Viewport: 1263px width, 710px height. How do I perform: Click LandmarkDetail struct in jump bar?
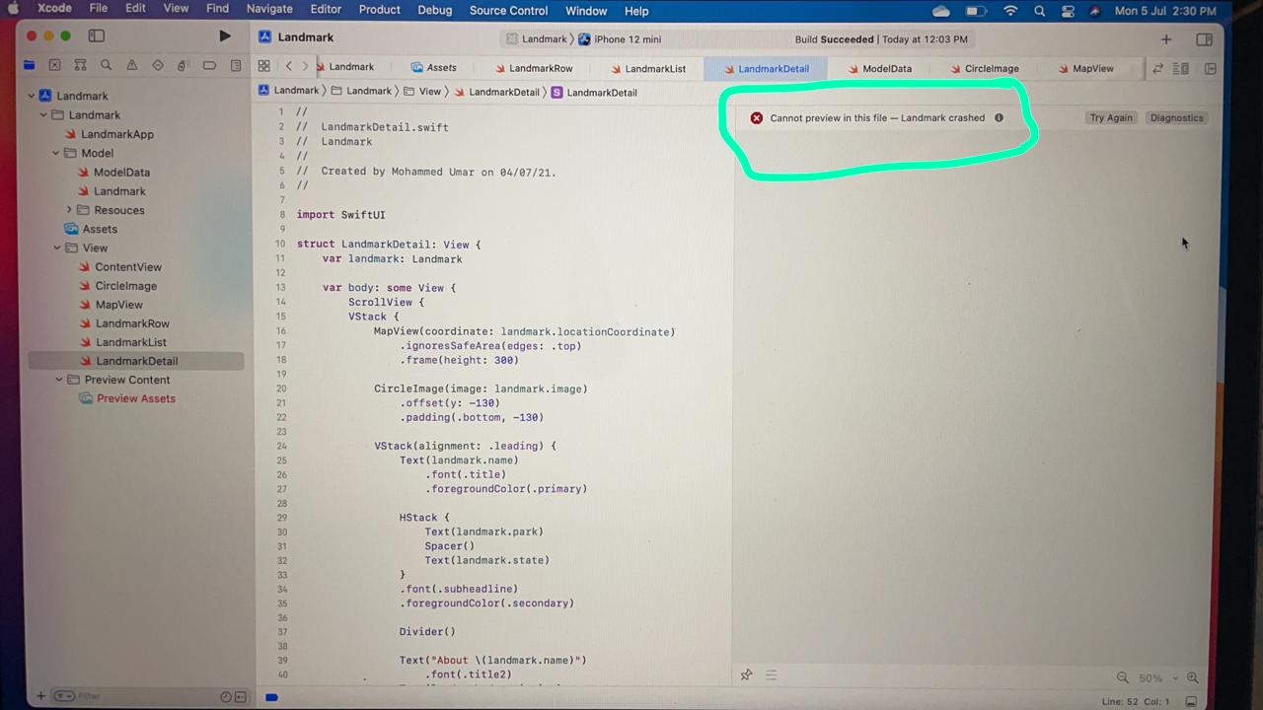click(x=594, y=93)
